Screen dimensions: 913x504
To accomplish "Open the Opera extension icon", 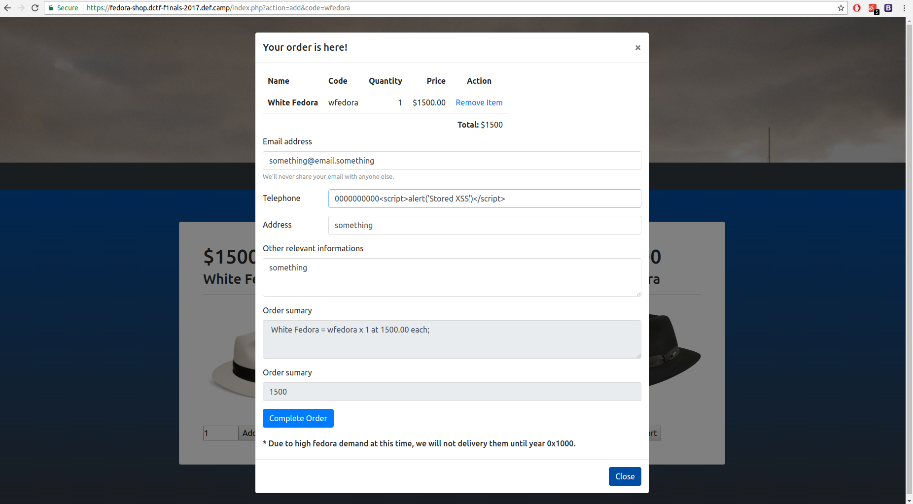I will pos(857,8).
